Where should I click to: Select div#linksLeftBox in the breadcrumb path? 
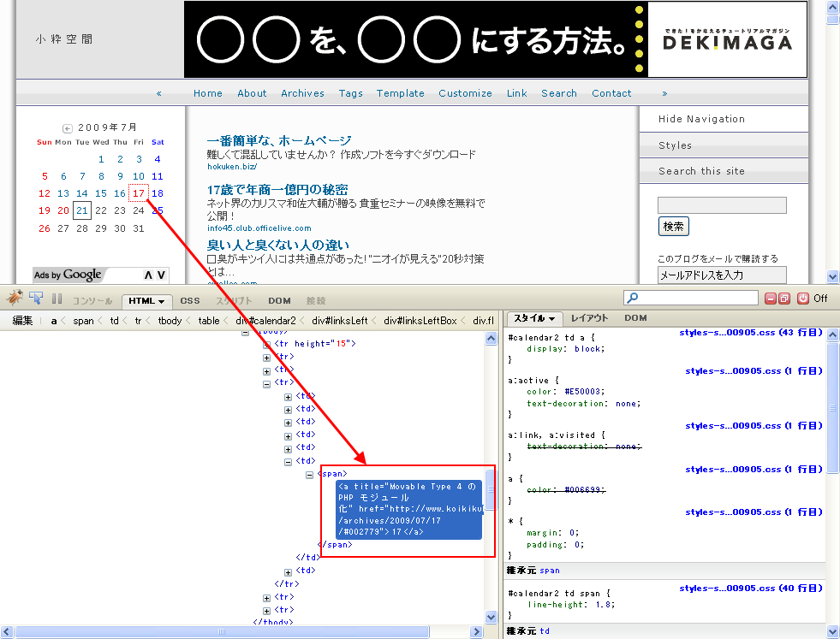[x=420, y=321]
